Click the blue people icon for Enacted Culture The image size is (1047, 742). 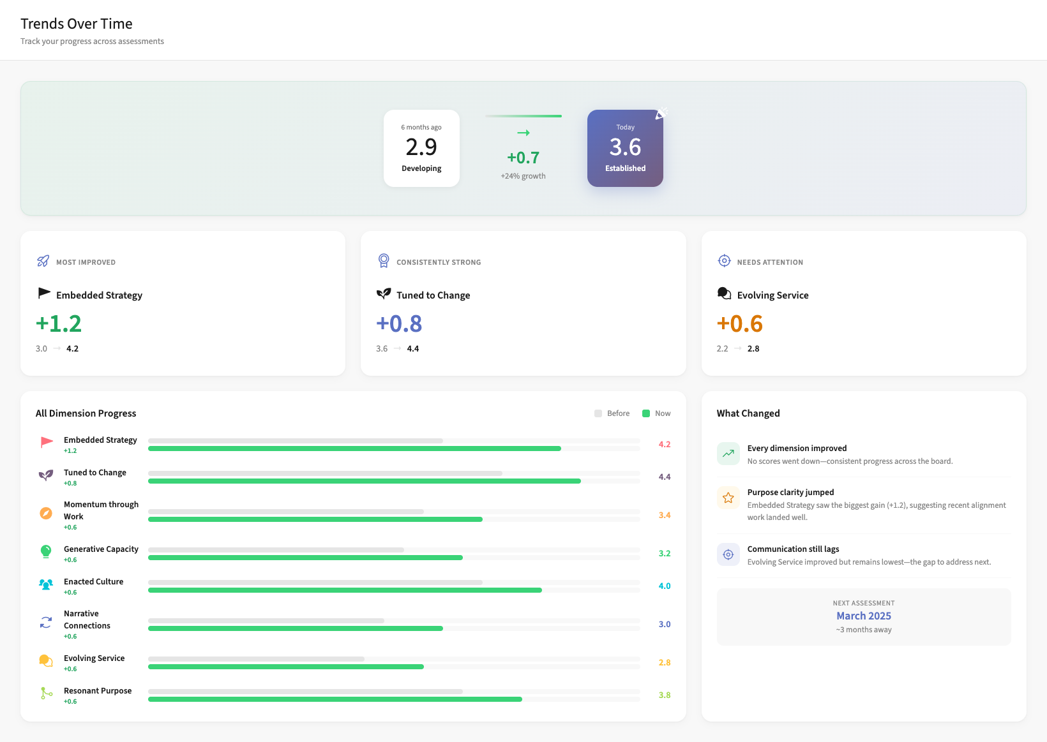[x=45, y=584]
